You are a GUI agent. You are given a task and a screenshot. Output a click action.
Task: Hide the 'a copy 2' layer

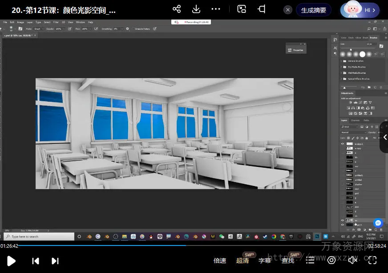point(342,144)
